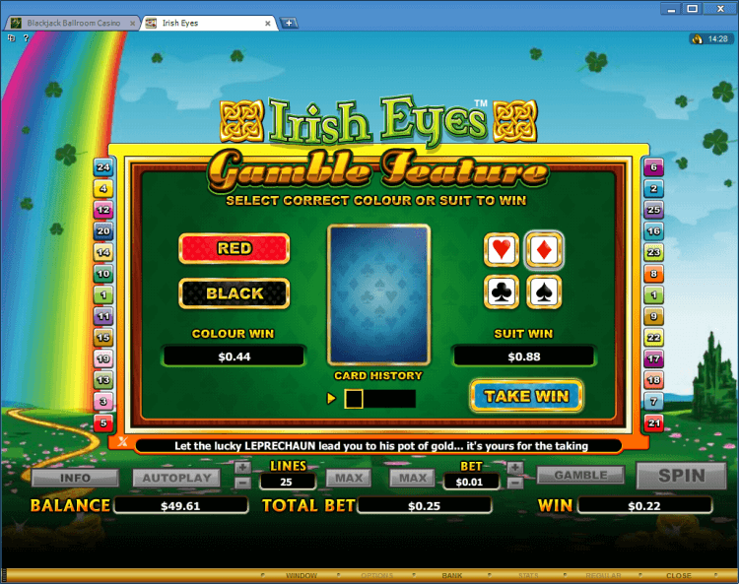Click the BALANCE value $49.61

click(181, 506)
